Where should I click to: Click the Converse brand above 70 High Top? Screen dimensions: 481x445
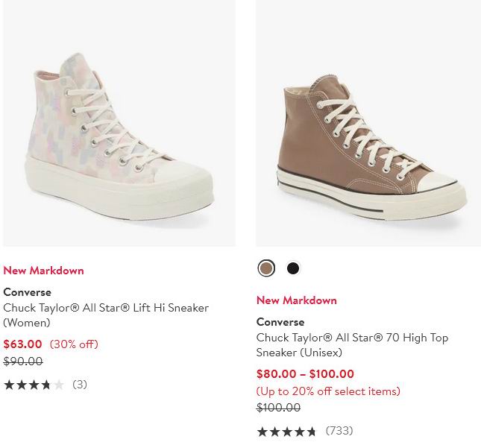point(280,322)
